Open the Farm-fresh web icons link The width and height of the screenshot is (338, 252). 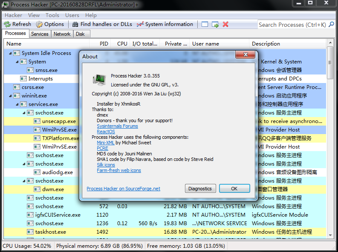[119, 170]
